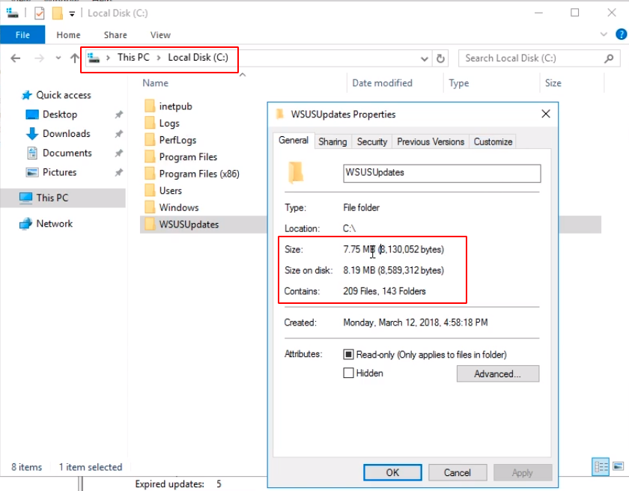Sort by the Date modified column

click(x=382, y=83)
